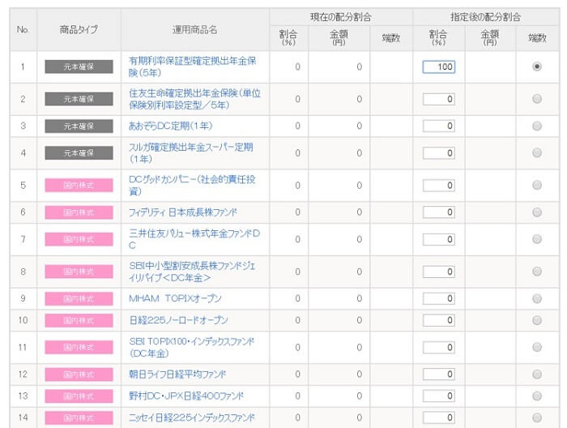Click ratio input for 日経225ノーロード row
Screen dimensions: 567x428
pos(439,320)
